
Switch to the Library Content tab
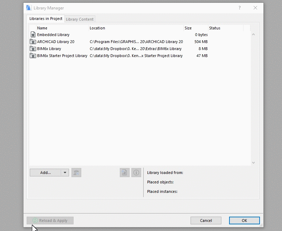pos(80,19)
